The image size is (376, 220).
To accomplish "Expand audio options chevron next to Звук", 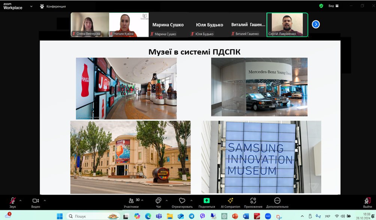I will (x=20, y=201).
